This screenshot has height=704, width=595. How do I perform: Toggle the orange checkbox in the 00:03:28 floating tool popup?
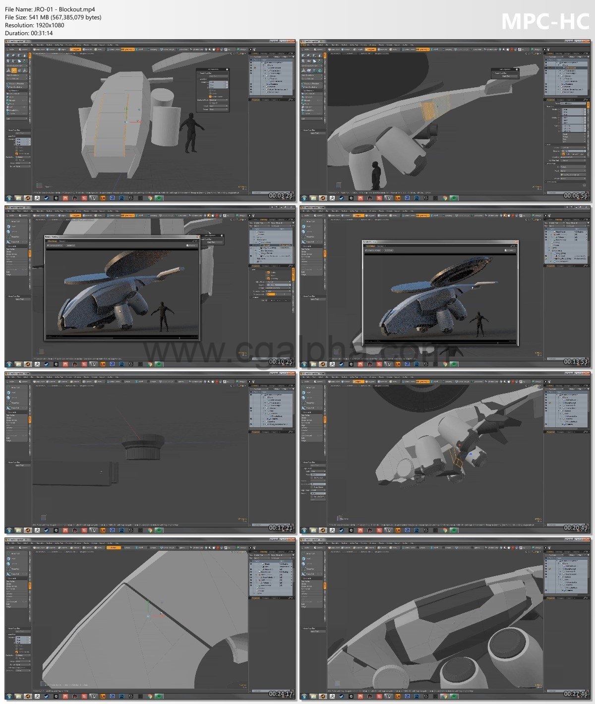click(x=210, y=96)
